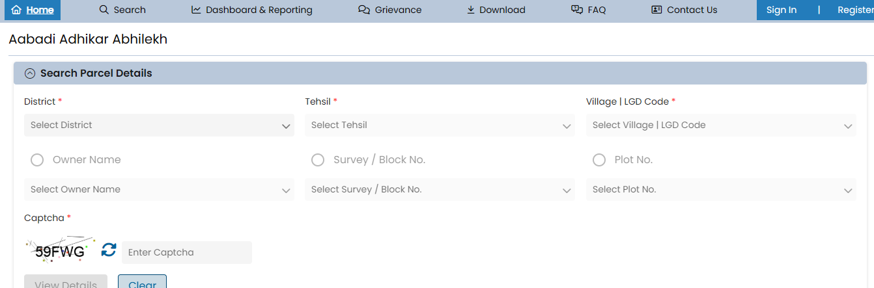874x288 pixels.
Task: Expand the Village | LGD Code dropdown
Action: pos(721,125)
